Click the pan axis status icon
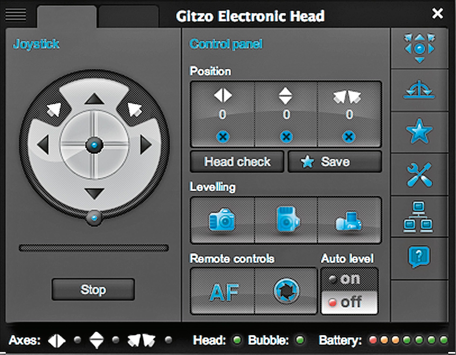Image resolution: width=456 pixels, height=355 pixels. tap(57, 341)
